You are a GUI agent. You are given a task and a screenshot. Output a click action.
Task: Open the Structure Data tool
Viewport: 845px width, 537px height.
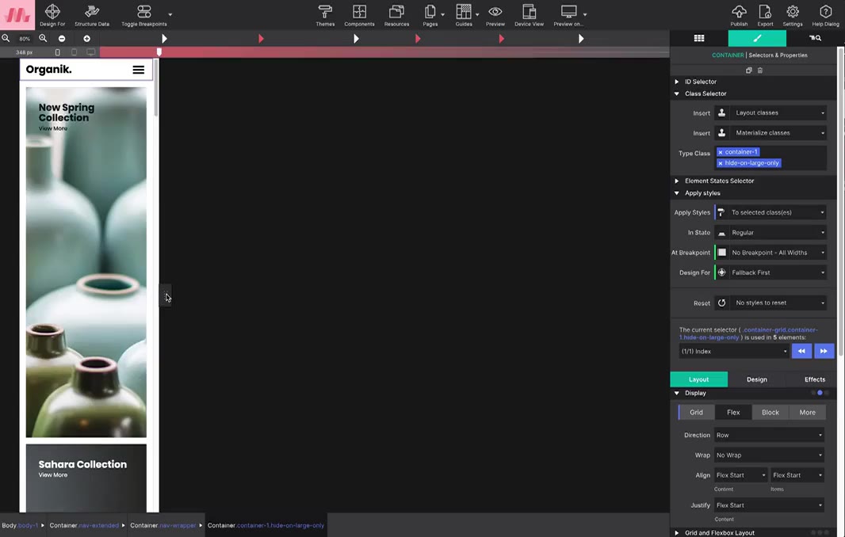(92, 12)
